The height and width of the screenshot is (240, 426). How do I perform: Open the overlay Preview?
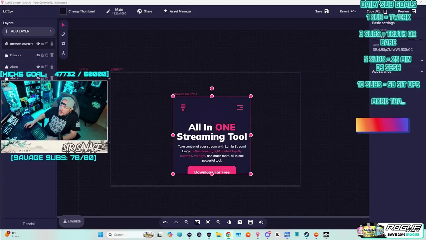pyautogui.click(x=407, y=11)
